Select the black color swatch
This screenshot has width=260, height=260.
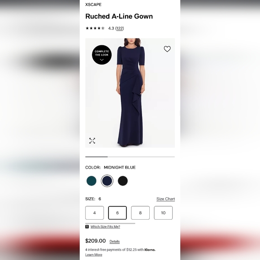[x=123, y=181]
